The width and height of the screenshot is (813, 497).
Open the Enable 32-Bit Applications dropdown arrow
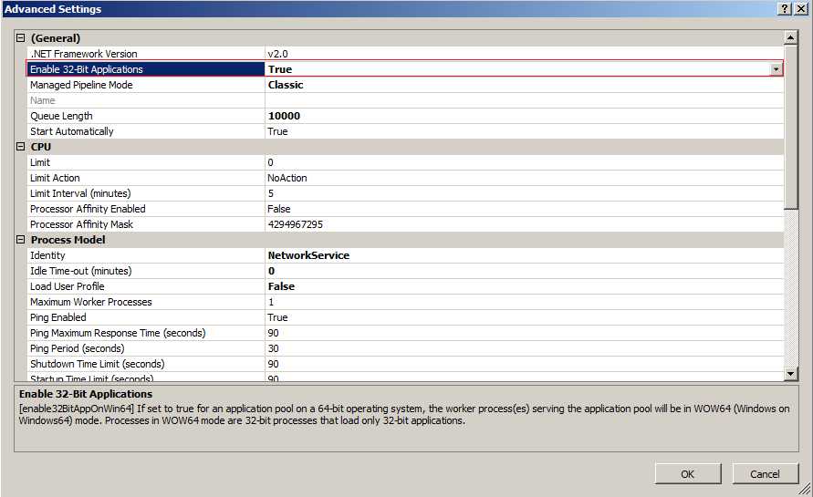click(x=776, y=69)
